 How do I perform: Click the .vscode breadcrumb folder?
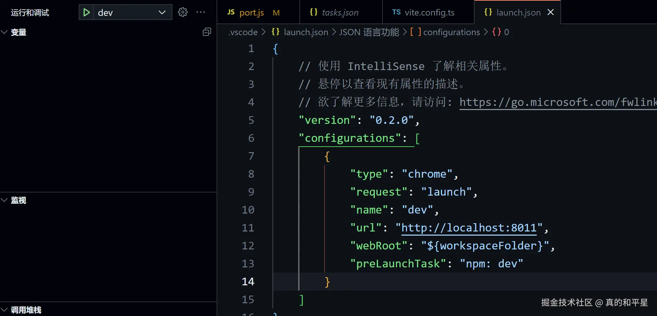(x=243, y=32)
